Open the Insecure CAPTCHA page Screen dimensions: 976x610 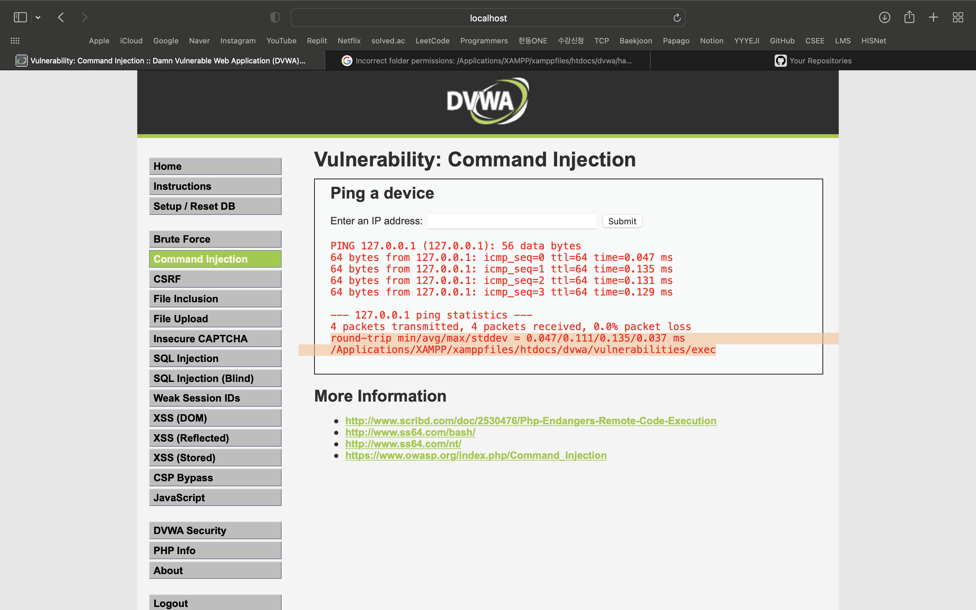[216, 339]
